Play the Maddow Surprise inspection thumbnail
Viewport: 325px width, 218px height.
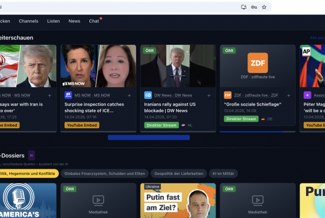point(99,66)
